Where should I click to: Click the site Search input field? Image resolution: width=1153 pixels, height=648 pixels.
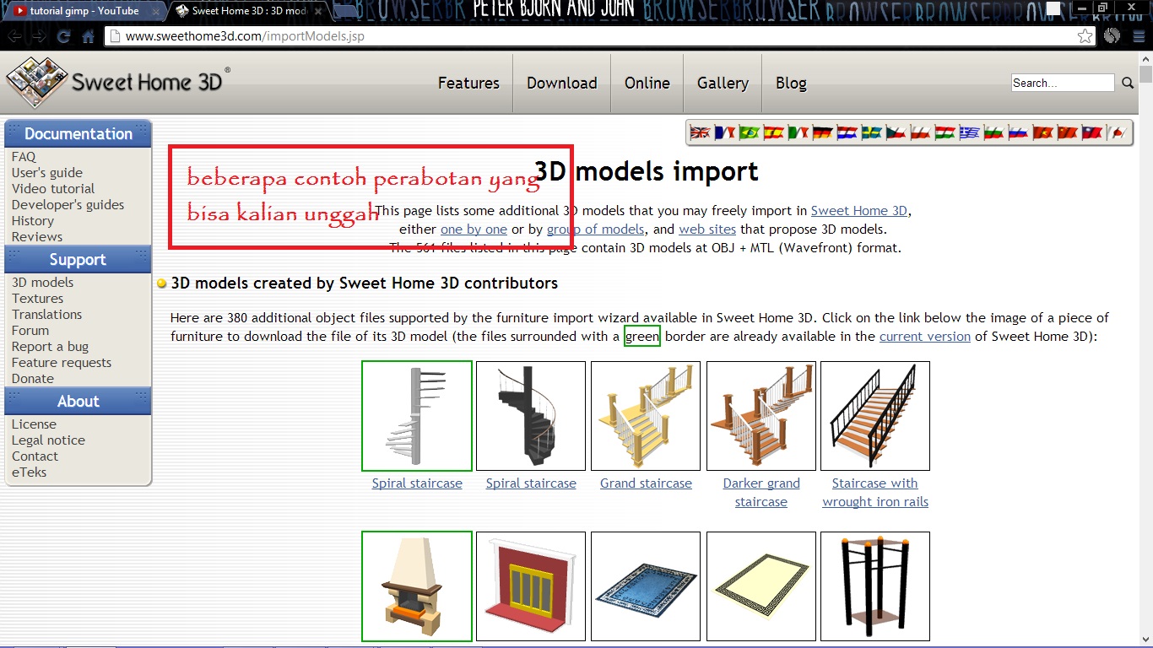[x=1063, y=83]
